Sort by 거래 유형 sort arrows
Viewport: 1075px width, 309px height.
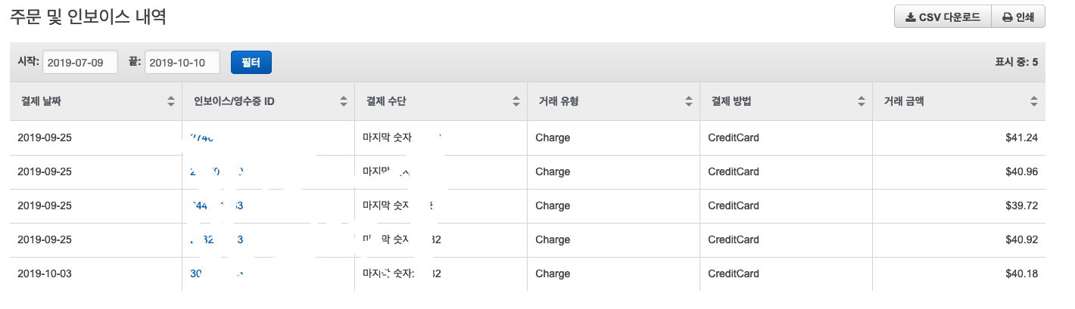tap(688, 101)
